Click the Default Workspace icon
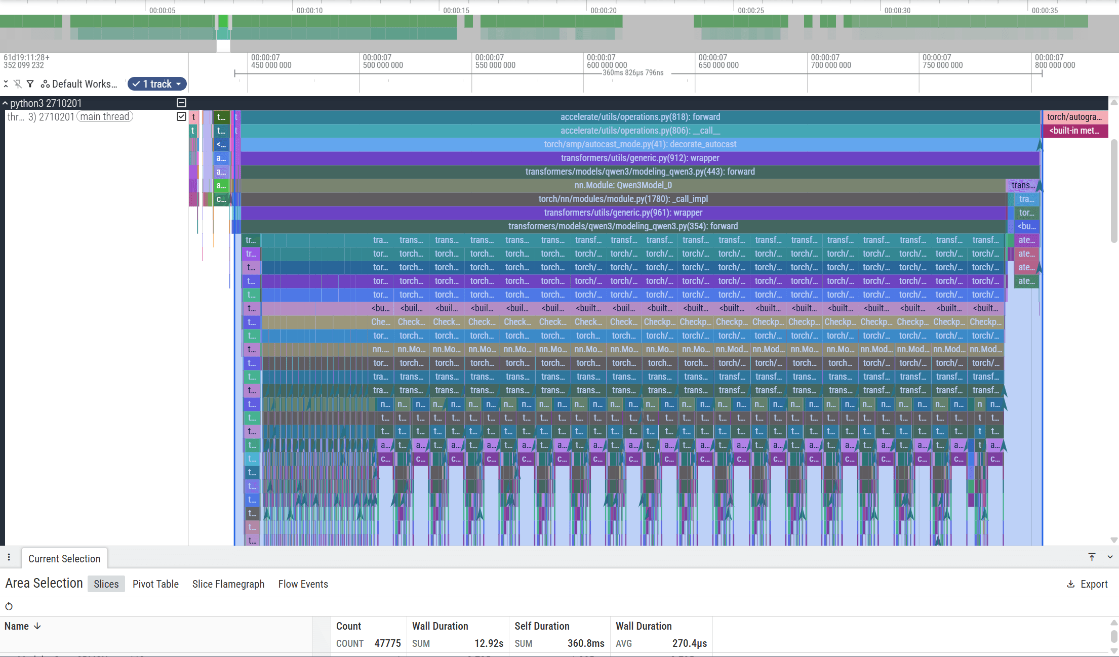The height and width of the screenshot is (657, 1119). (45, 84)
